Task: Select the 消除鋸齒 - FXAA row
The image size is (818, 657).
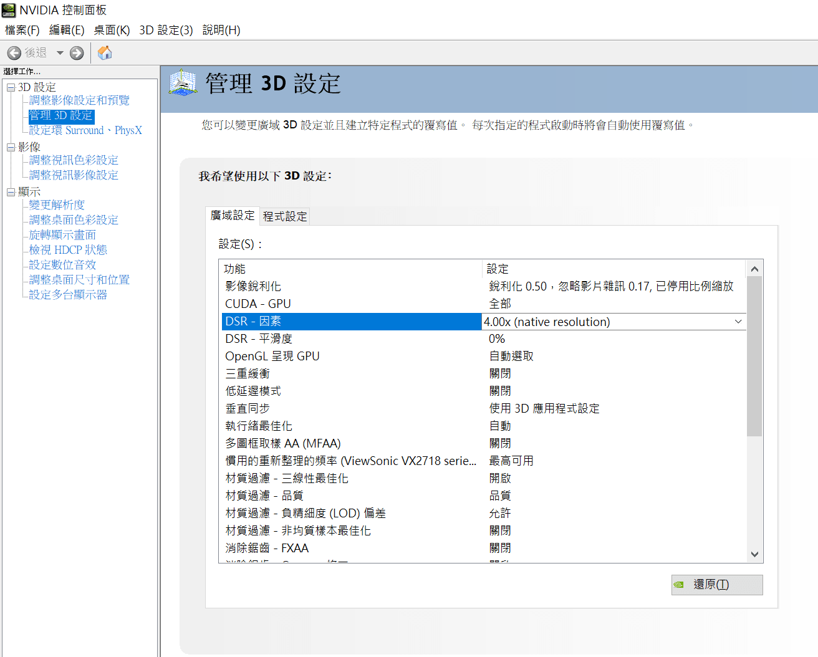Action: [483, 548]
